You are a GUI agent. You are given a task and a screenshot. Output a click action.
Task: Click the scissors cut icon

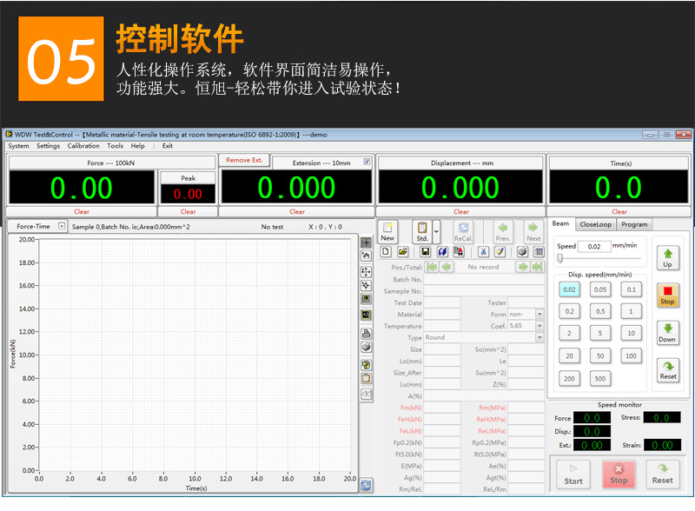(483, 252)
